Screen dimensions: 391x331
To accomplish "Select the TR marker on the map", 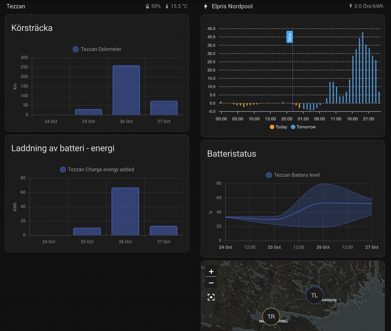I will point(271,317).
